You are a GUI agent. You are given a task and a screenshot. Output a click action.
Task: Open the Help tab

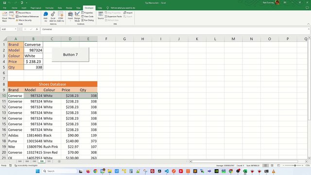pyautogui.click(x=100, y=8)
